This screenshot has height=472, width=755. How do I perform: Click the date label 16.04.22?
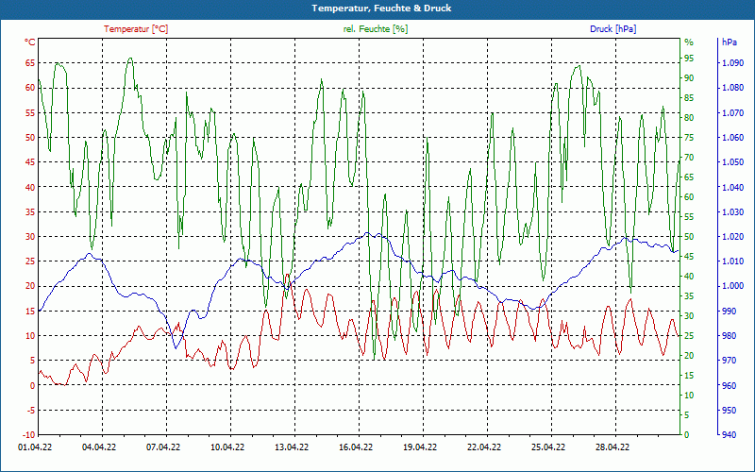356,447
